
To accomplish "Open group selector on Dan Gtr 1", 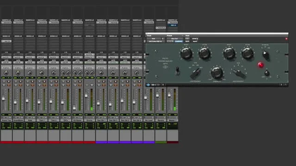I will coord(101,68).
